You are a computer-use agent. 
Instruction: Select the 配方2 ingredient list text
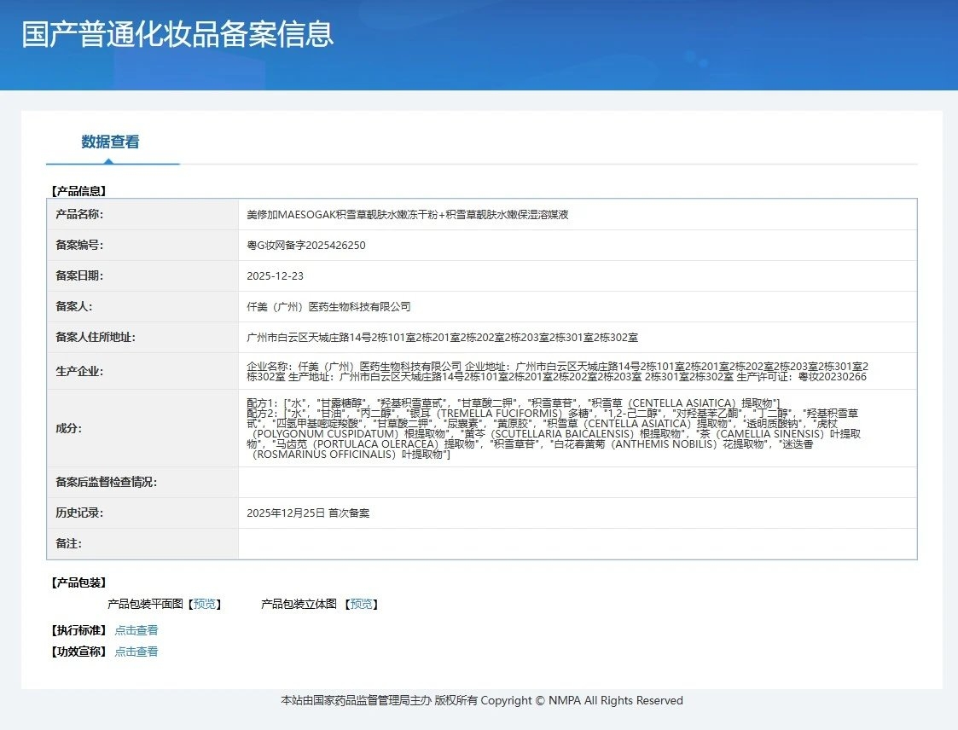coord(554,434)
